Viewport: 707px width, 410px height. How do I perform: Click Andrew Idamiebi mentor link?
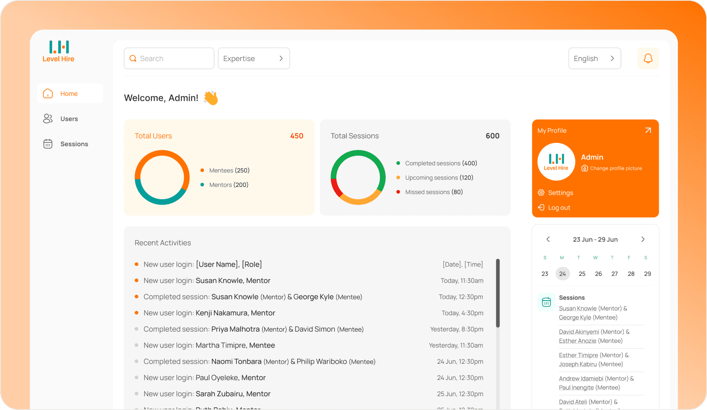pos(581,378)
